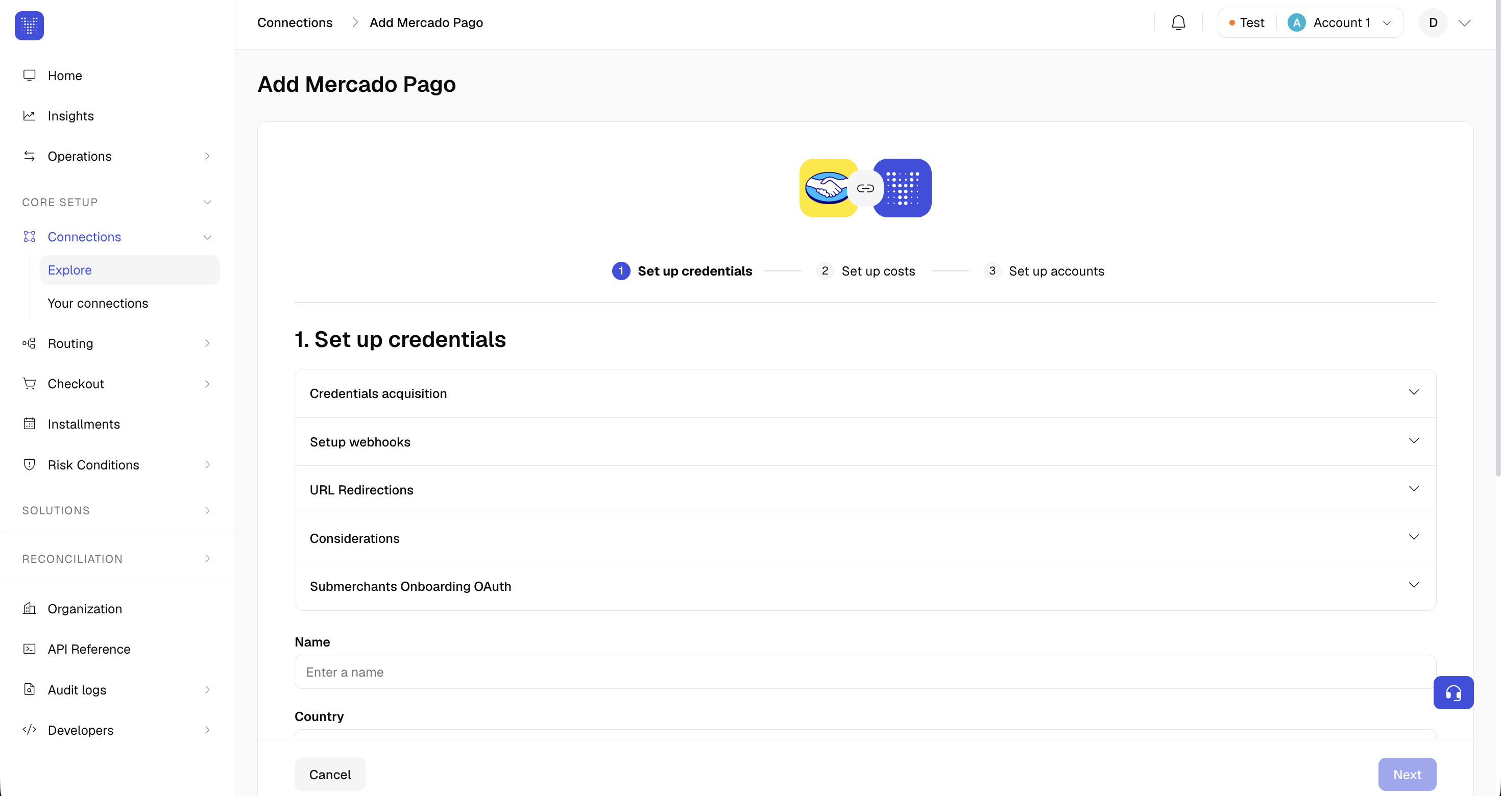This screenshot has width=1501, height=796.
Task: Click the Operations arrows icon
Action: [x=29, y=156]
